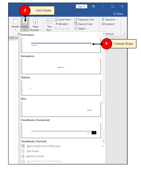Click gallery scroll up arrow
The height and width of the screenshot is (170, 141).
pos(104,34)
